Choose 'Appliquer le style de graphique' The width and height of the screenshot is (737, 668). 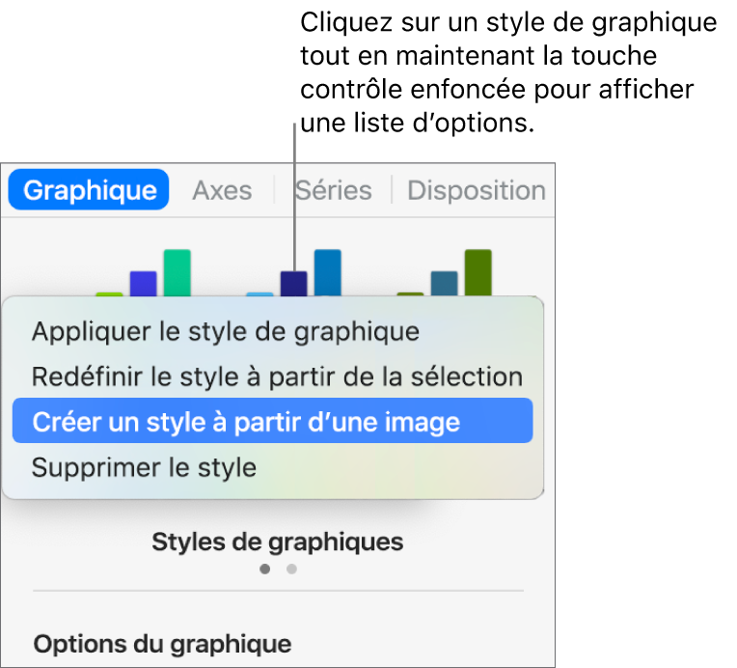(x=226, y=332)
